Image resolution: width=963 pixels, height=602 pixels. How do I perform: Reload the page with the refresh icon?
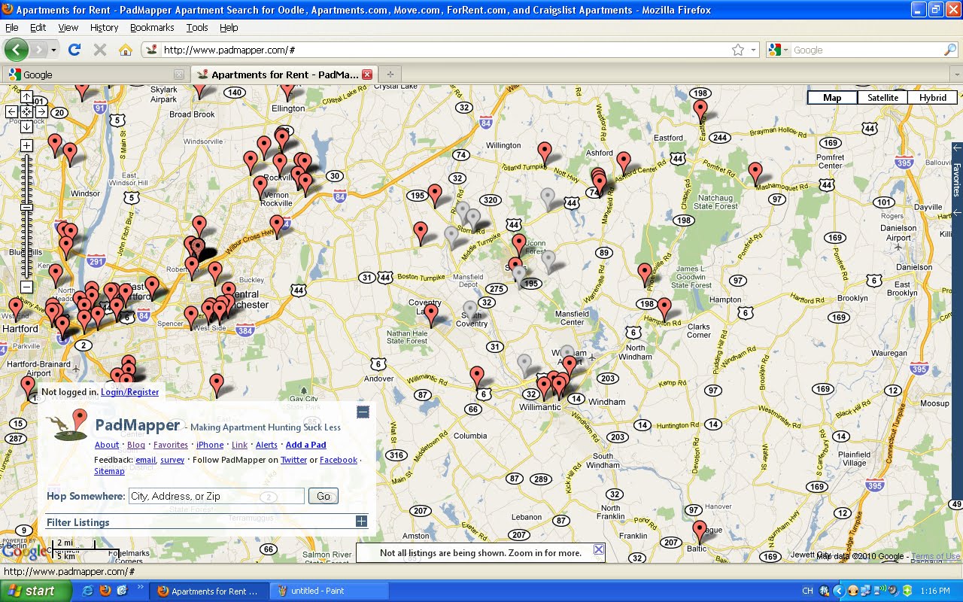(74, 50)
